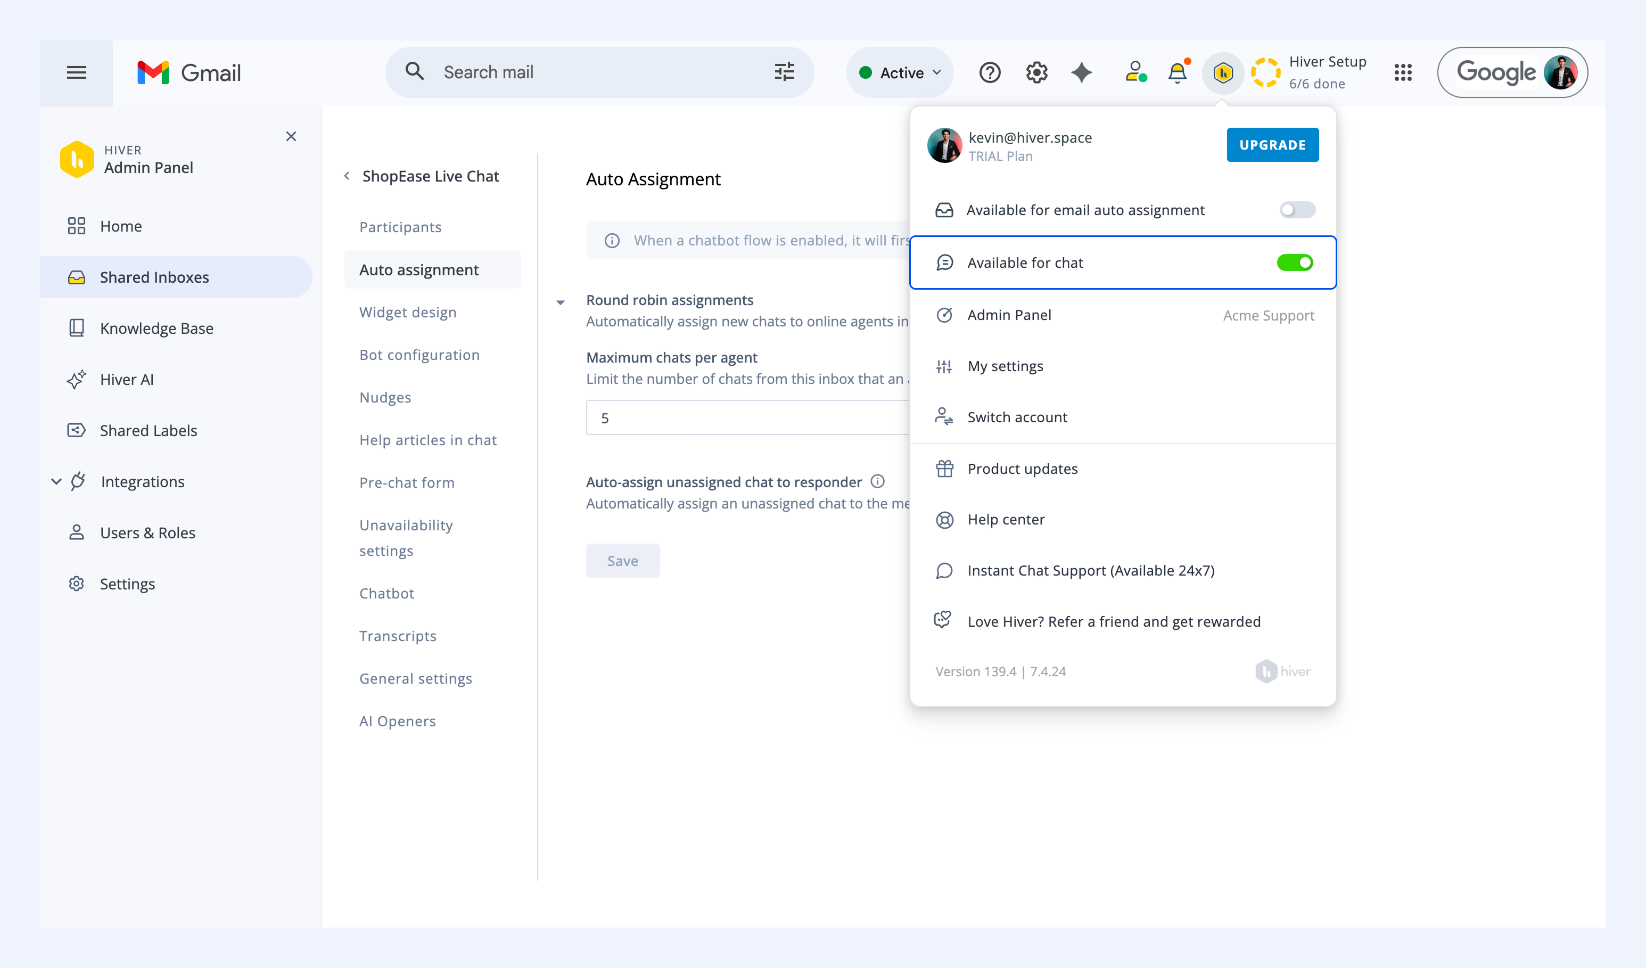Open Participants settings section
Viewport: 1646px width, 968px height.
click(x=400, y=227)
